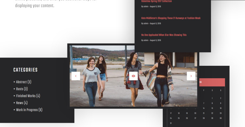The image size is (245, 127).
Task: Select day 15 in the calendar
Action: pyautogui.click(x=212, y=108)
